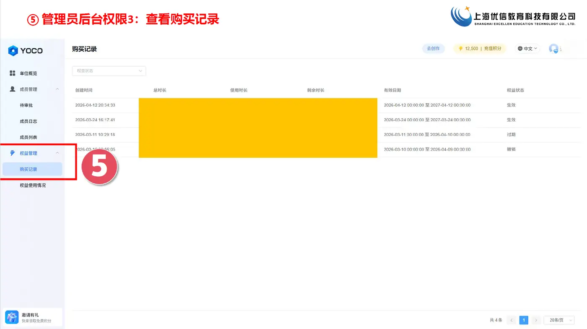Click the 过期 status cell
This screenshot has height=329, width=587.
coord(511,135)
